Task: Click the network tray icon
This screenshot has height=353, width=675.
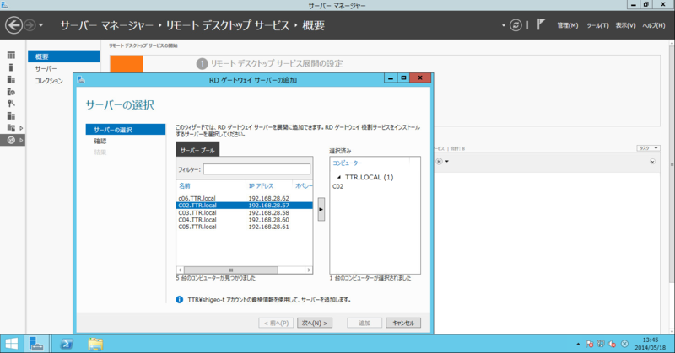Action: pos(601,344)
